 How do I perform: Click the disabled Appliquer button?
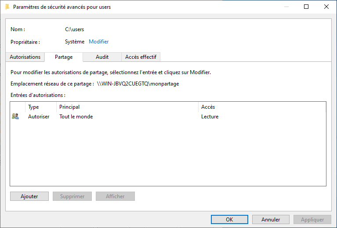(312, 219)
